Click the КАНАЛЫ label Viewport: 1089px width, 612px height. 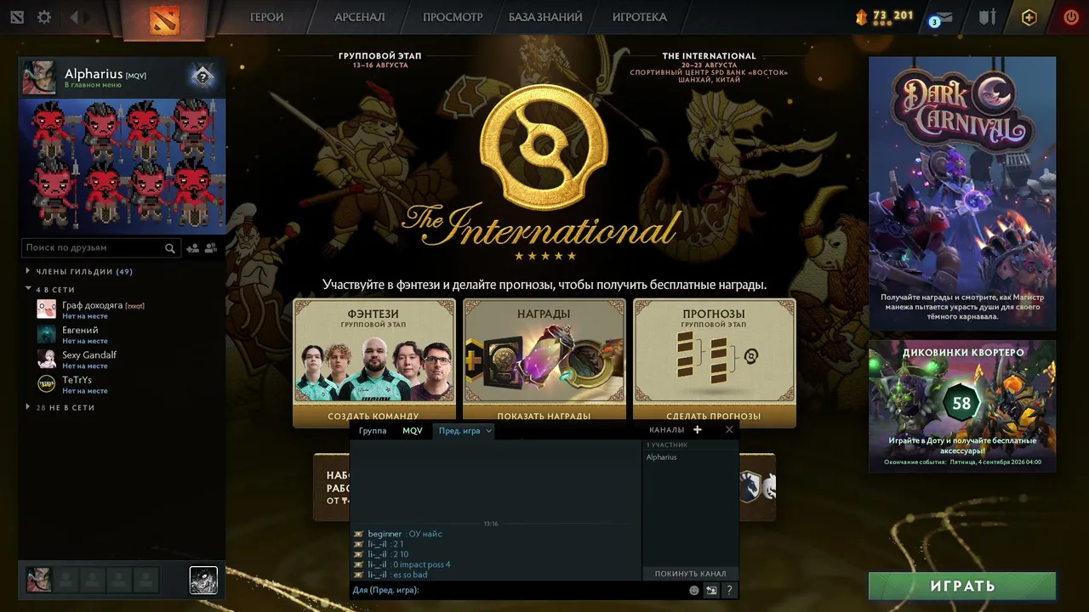(666, 430)
